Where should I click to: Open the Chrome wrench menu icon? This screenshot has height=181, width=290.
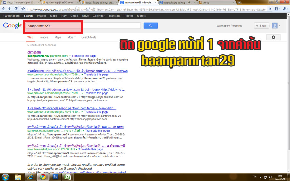[x=285, y=9]
